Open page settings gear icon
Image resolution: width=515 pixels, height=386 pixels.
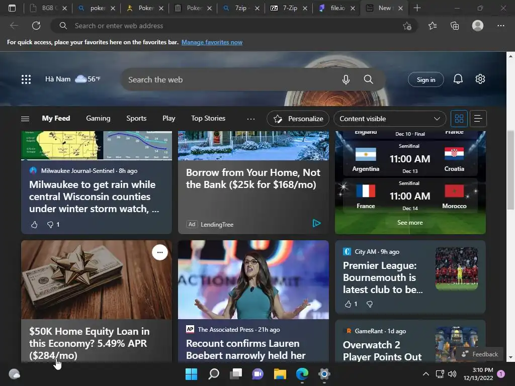click(480, 79)
